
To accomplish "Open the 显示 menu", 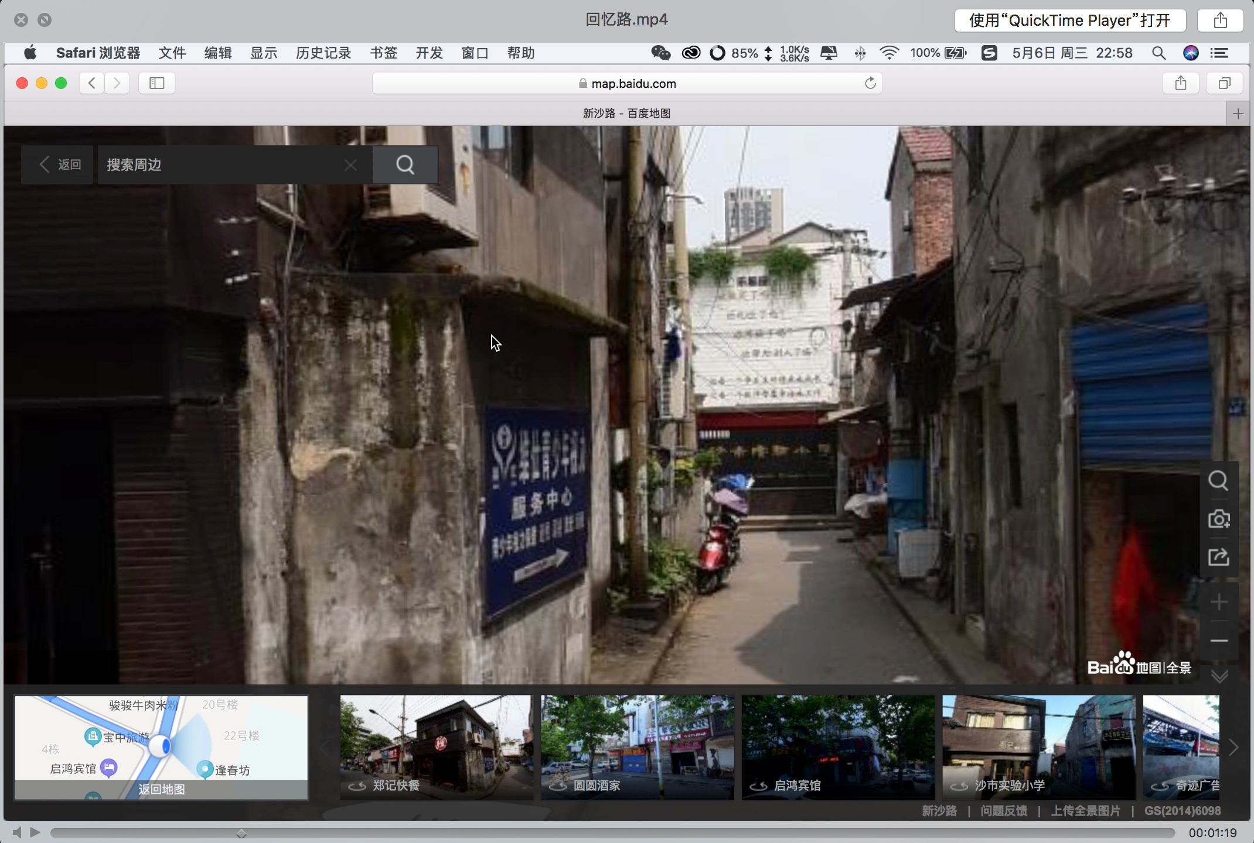I will click(264, 53).
